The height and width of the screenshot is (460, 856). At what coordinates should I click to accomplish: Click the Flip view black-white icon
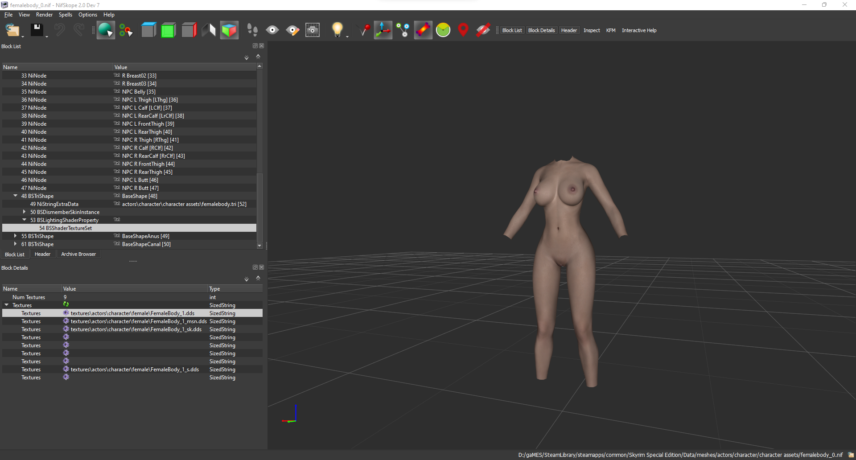coord(209,30)
